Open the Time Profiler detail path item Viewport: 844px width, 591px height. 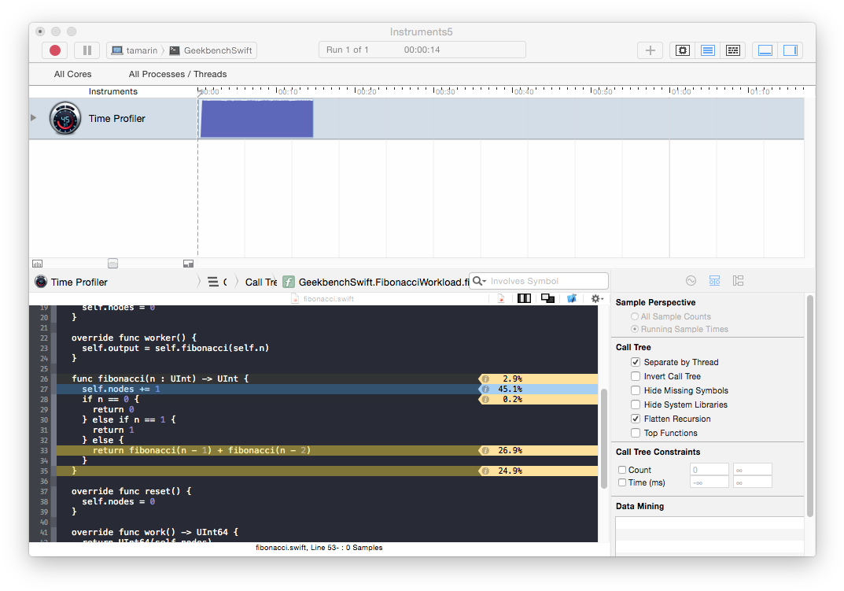point(71,282)
